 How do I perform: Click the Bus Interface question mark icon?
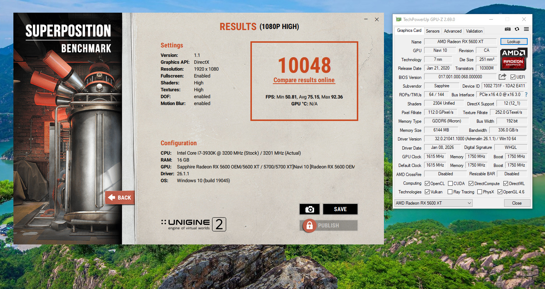pos(526,95)
